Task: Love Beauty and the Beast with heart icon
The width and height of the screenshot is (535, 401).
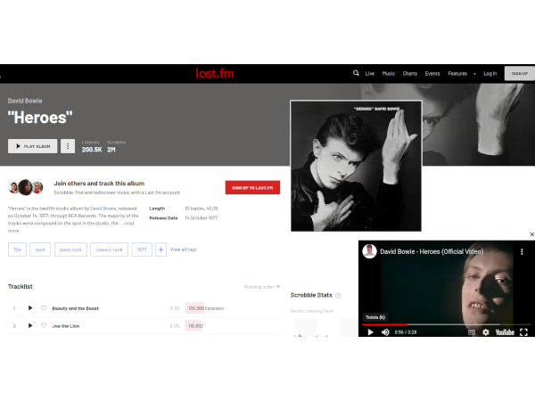Action: [44, 308]
